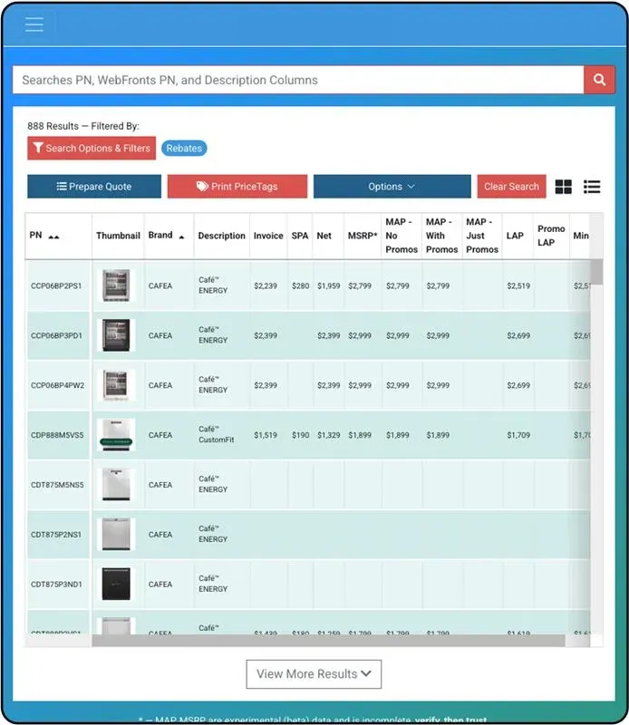
Task: Click the table's vertical scrollbar thumb
Action: click(x=596, y=272)
